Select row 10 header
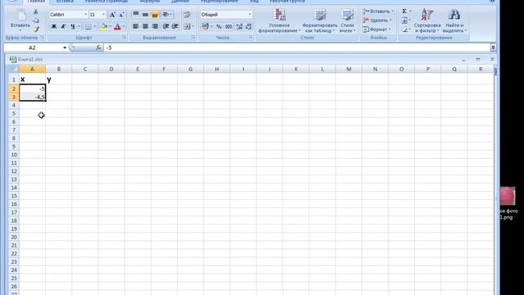Viewport: 524px width, 295px height. tap(14, 155)
